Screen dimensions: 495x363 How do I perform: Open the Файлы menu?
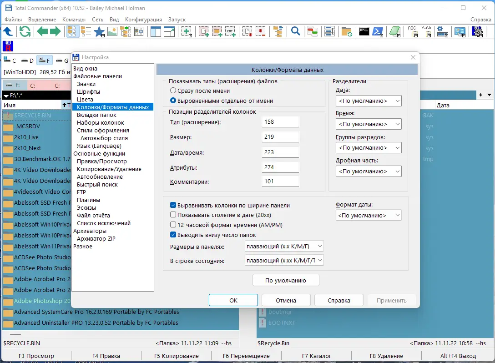pyautogui.click(x=13, y=19)
